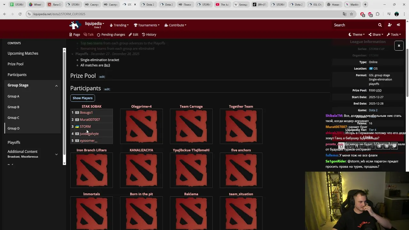Switch to the Talk tab

[x=89, y=34]
